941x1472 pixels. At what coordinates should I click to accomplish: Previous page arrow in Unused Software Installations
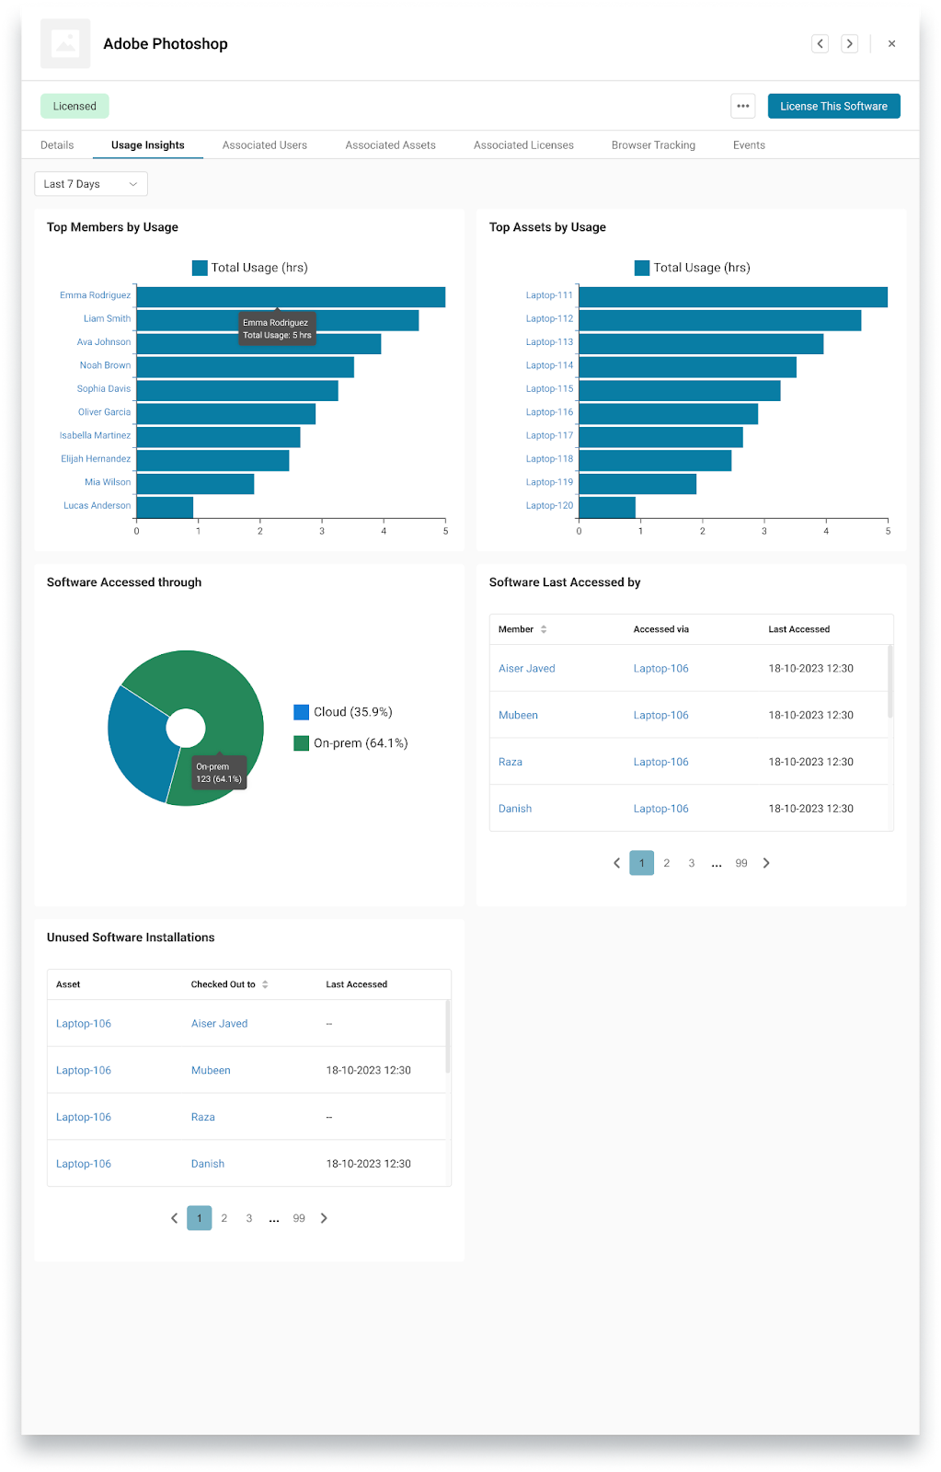[174, 1218]
